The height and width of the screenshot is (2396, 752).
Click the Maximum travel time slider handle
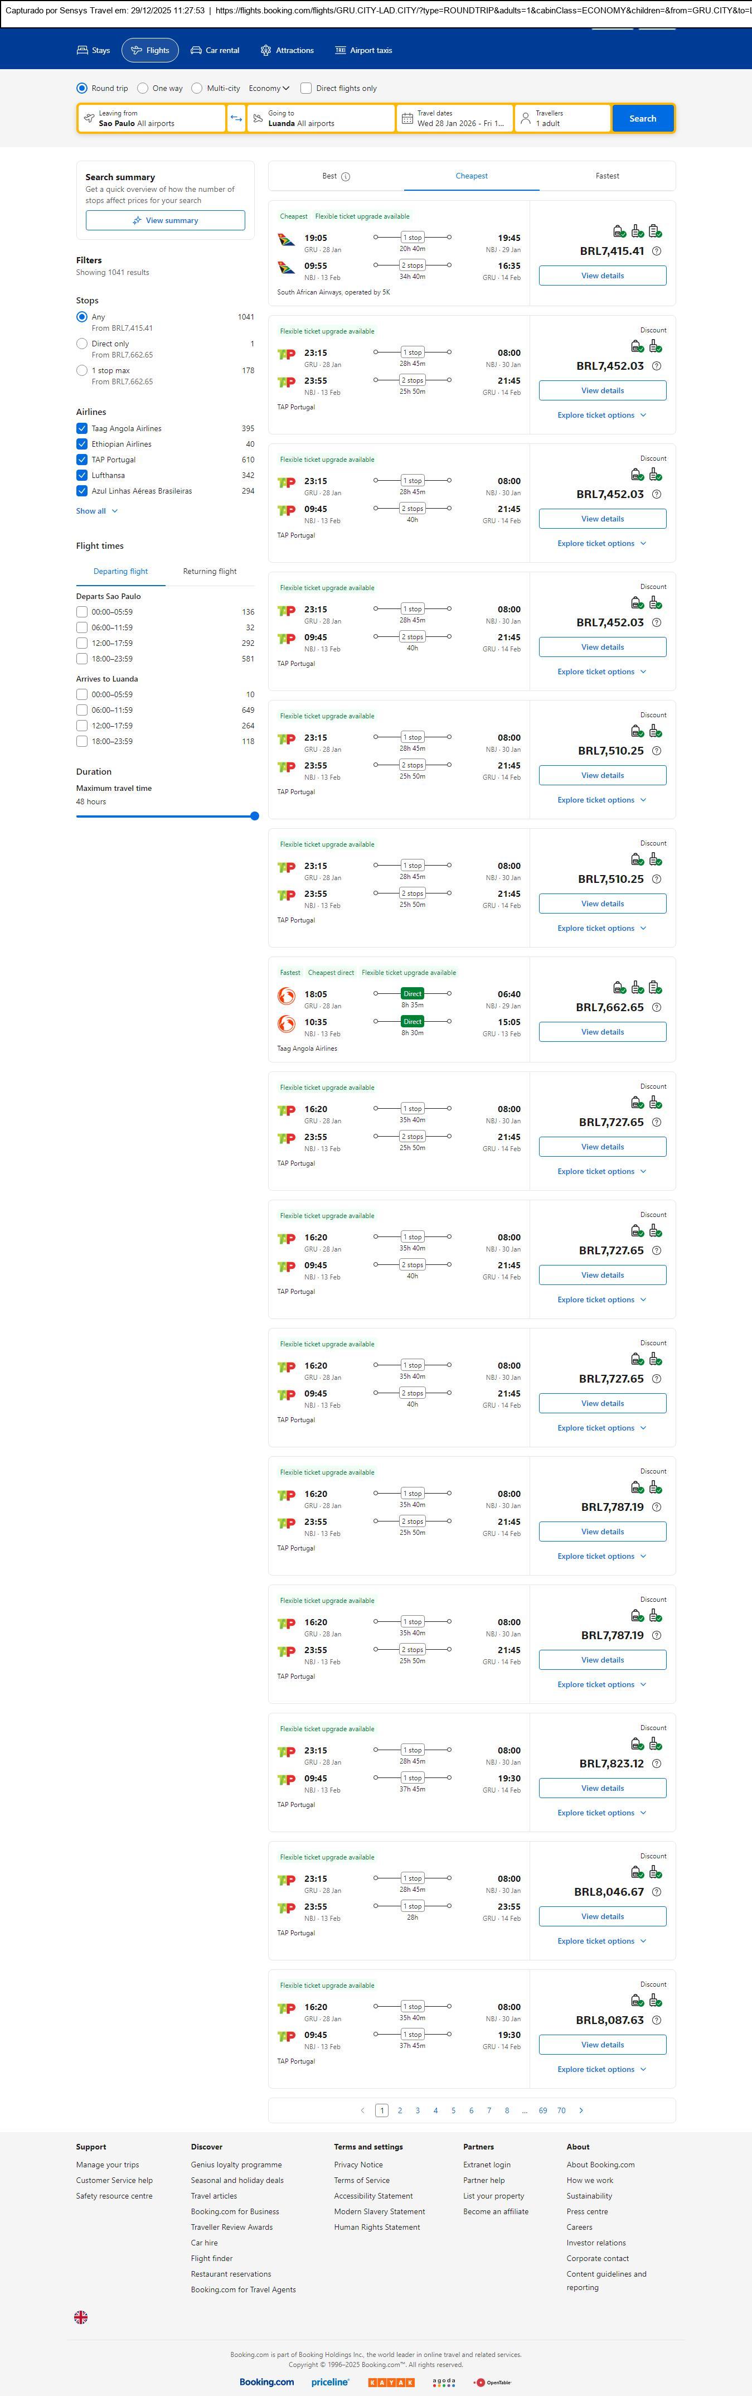(x=255, y=816)
